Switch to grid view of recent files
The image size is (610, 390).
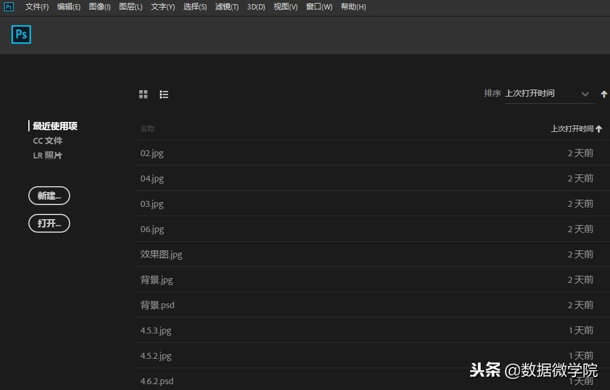(143, 94)
